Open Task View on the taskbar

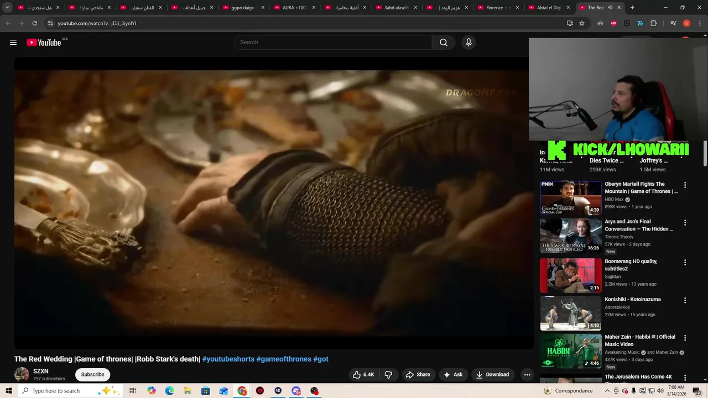(133, 391)
